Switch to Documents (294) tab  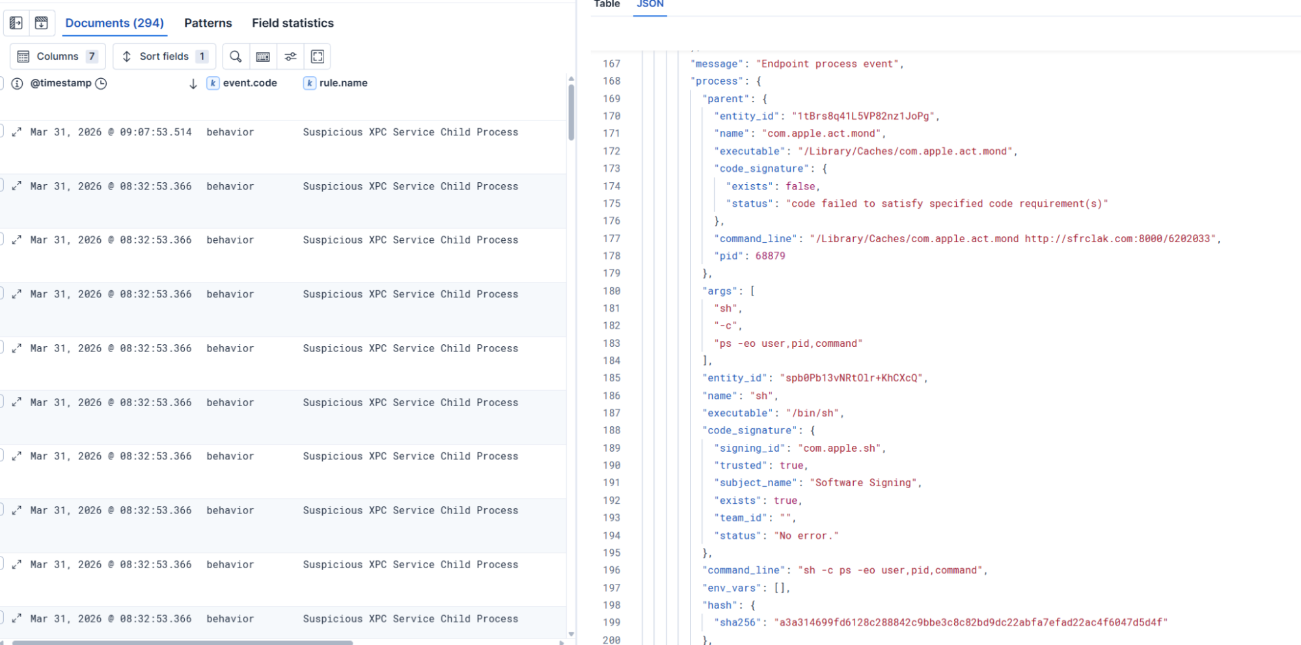[x=115, y=23]
